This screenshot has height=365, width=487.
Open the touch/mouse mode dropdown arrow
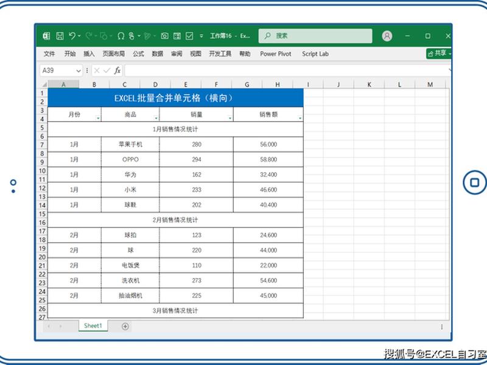[139, 36]
